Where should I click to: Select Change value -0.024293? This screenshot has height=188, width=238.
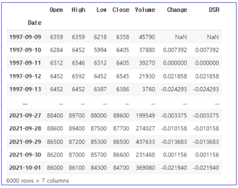pyautogui.click(x=174, y=89)
